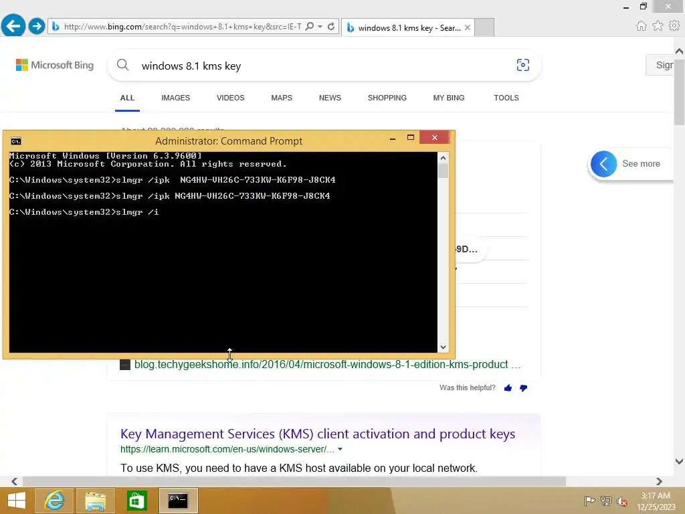Open the Action Center flag icon

(x=589, y=501)
